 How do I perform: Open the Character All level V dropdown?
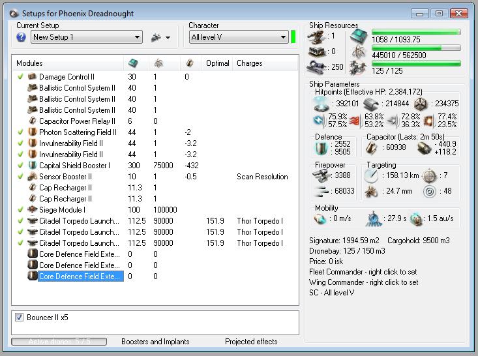tap(239, 37)
